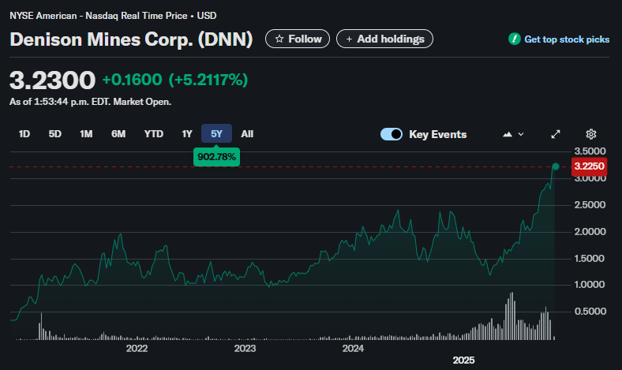This screenshot has height=370, width=622.
Task: Click the 3.2300 current price
Action: (x=52, y=80)
